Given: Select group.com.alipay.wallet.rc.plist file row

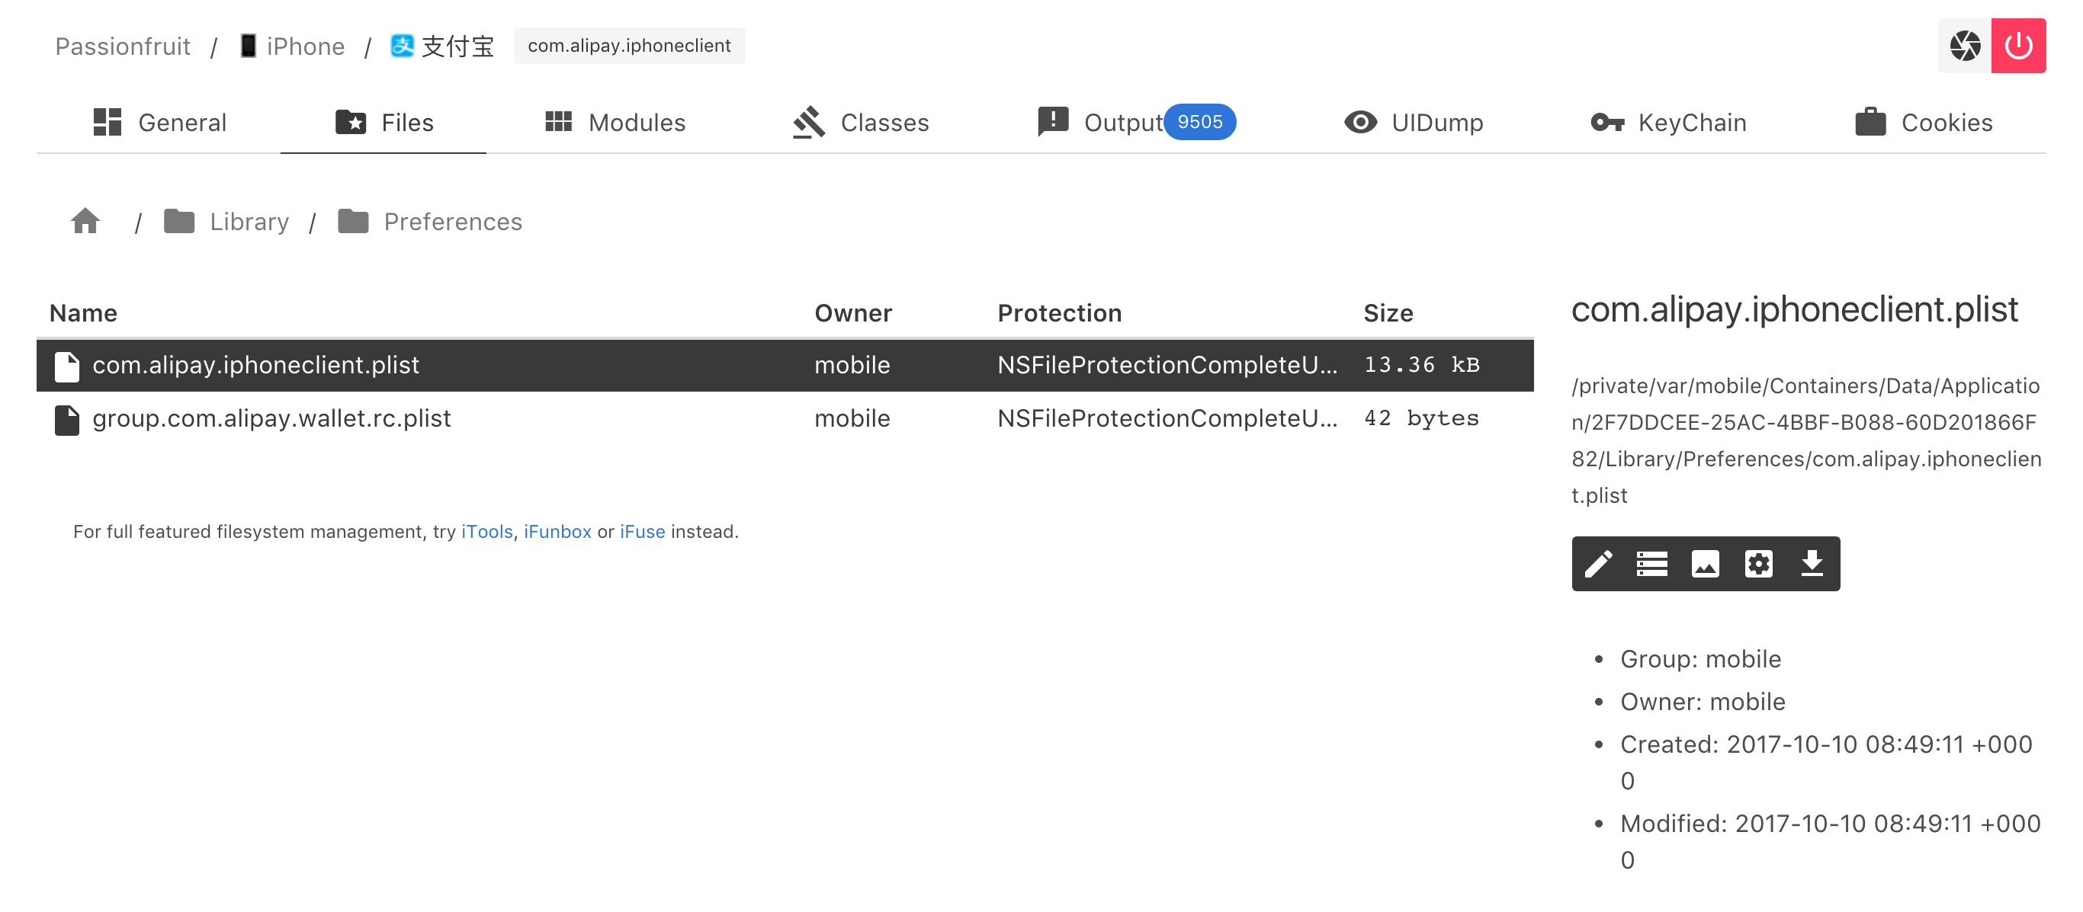Looking at the screenshot, I should (x=271, y=418).
